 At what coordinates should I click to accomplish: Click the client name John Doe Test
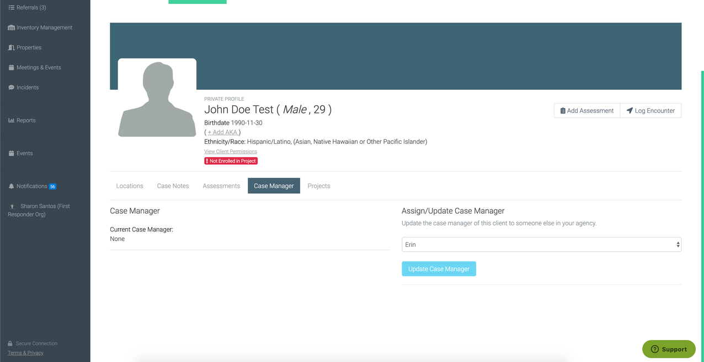239,109
